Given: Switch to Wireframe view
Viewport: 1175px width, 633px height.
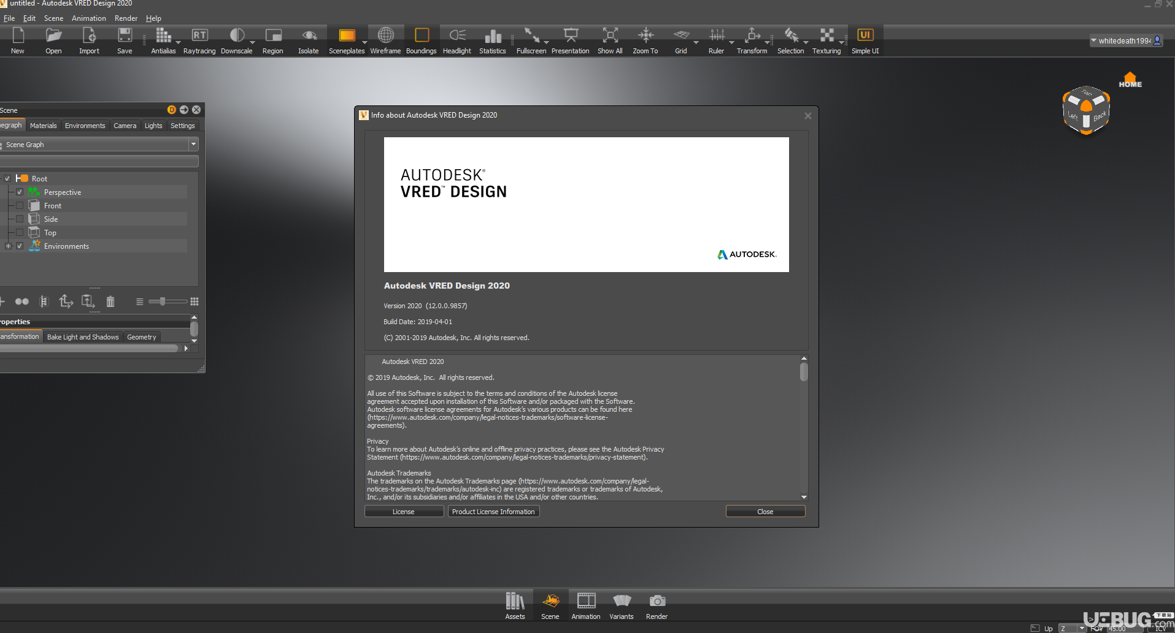Looking at the screenshot, I should 385,40.
